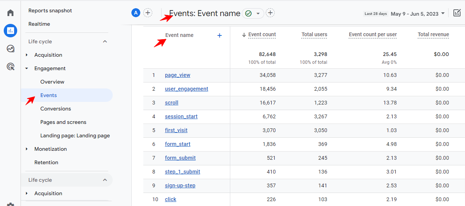Screen dimensions: 465x206
Task: Collapse the second Life cycle section chevron
Action: (x=105, y=180)
